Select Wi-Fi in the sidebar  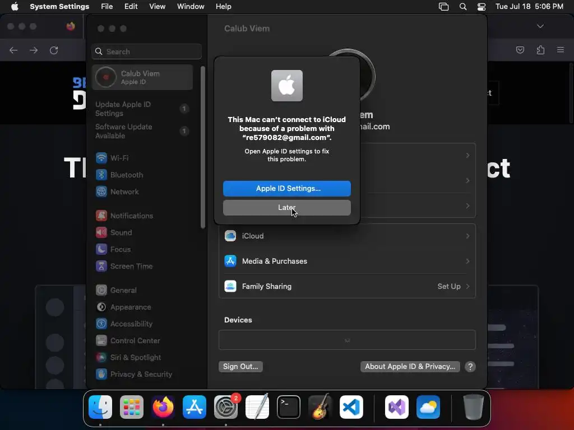pyautogui.click(x=142, y=158)
